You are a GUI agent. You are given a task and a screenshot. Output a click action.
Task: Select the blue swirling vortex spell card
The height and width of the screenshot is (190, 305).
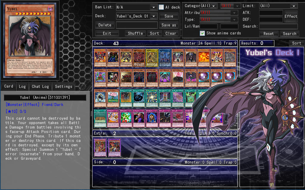coord(139,98)
